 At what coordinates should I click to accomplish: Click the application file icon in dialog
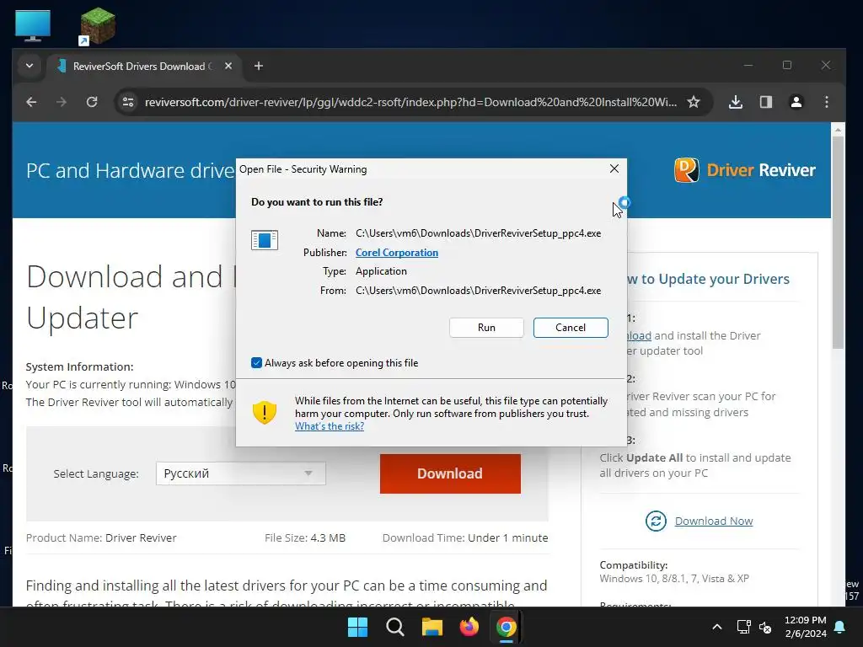264,240
